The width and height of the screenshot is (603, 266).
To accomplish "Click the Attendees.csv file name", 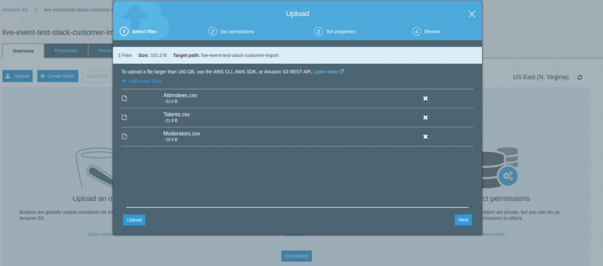I will click(x=180, y=96).
